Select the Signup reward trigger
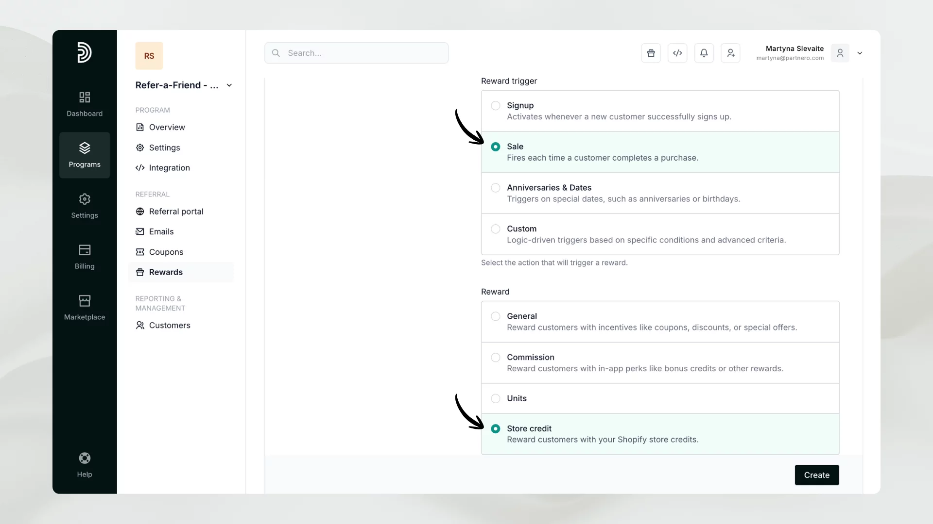Image resolution: width=933 pixels, height=524 pixels. pos(495,106)
